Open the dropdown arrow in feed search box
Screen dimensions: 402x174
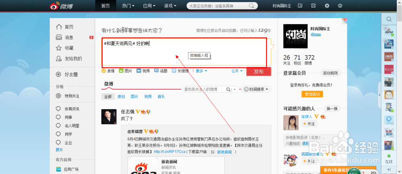[x=235, y=90]
